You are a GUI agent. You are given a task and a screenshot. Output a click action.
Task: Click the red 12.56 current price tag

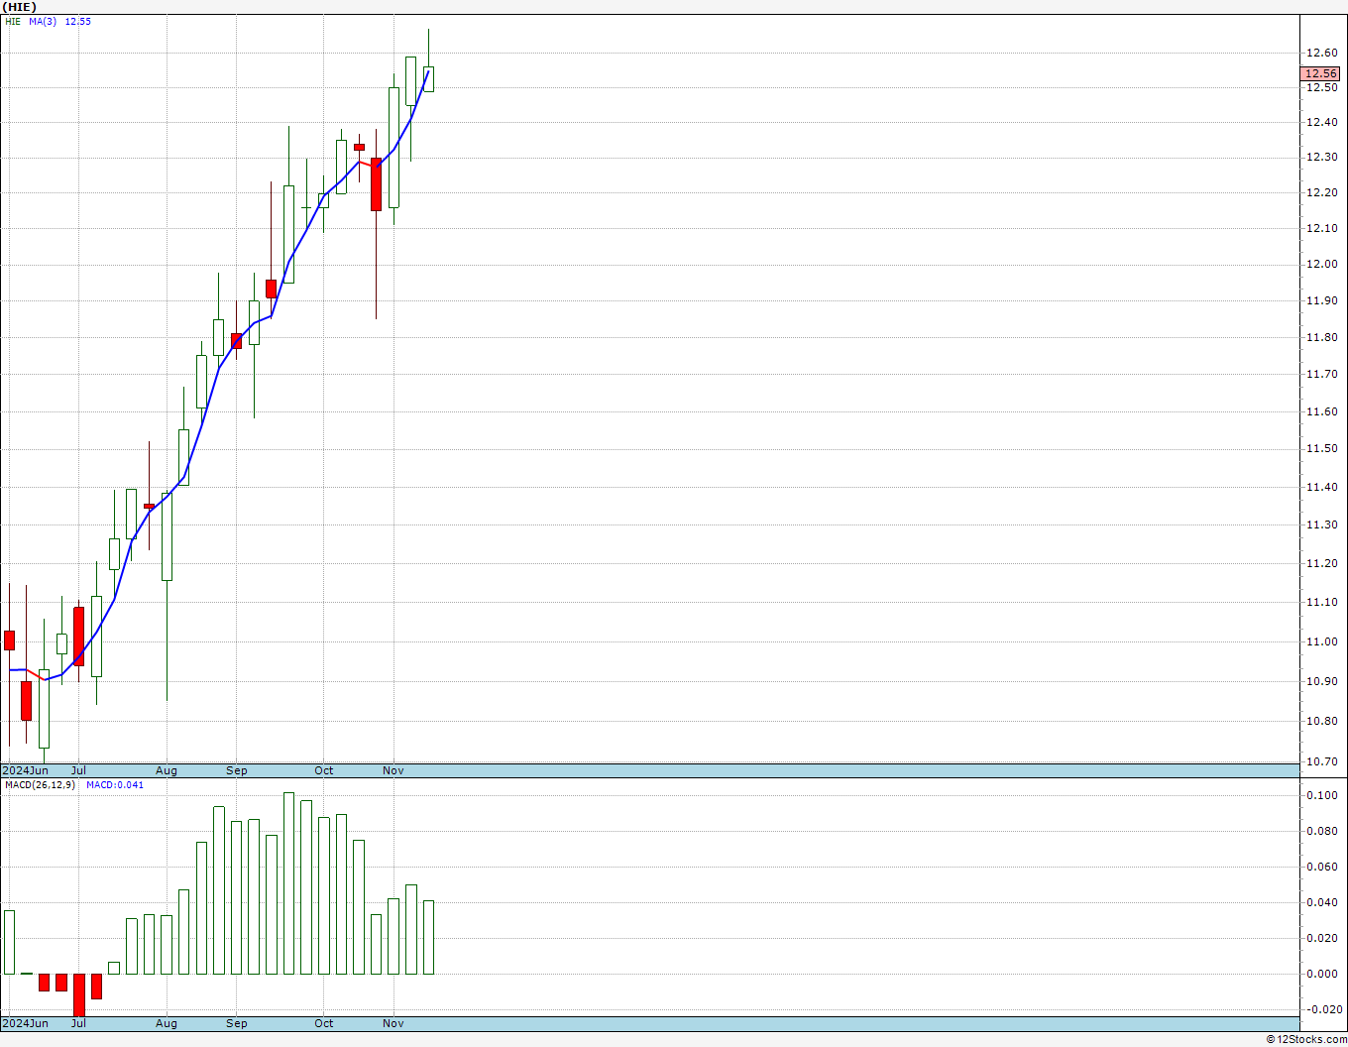(x=1319, y=73)
